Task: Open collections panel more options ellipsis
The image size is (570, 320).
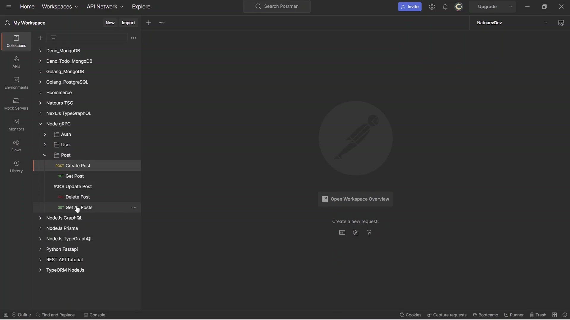Action: point(134,38)
